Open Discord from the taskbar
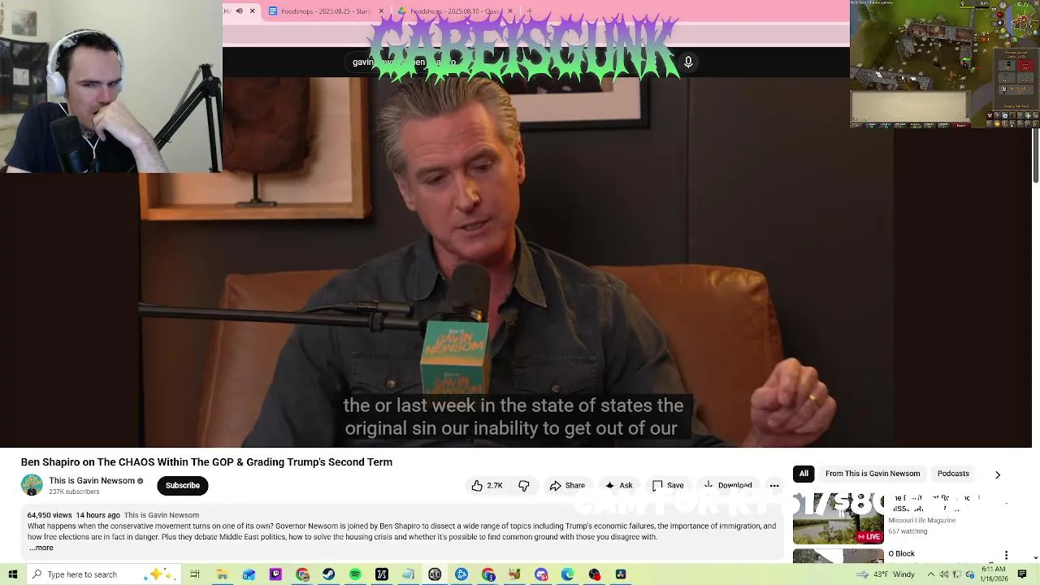 pos(541,574)
